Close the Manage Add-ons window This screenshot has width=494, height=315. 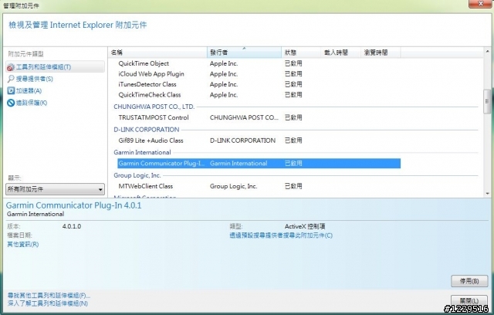(x=480, y=4)
